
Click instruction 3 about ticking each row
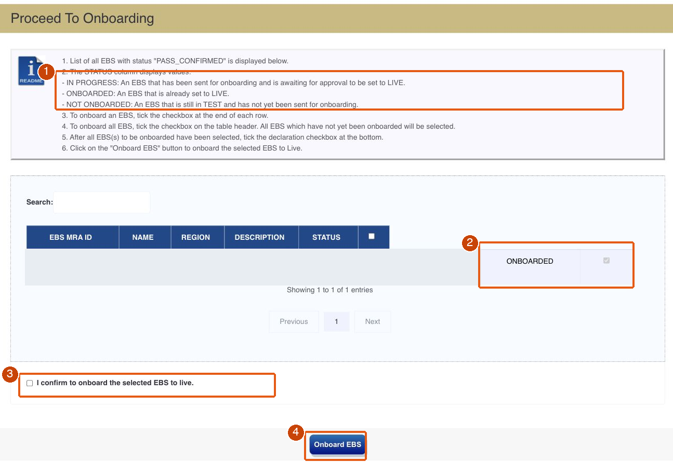165,115
